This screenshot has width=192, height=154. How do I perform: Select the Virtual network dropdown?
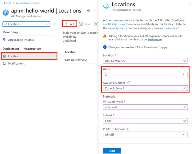(x=145, y=107)
